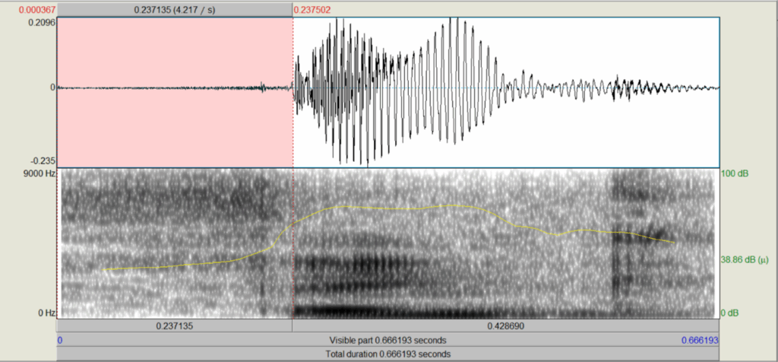
Task: Click the blue 0.666193 end time label
Action: point(700,340)
